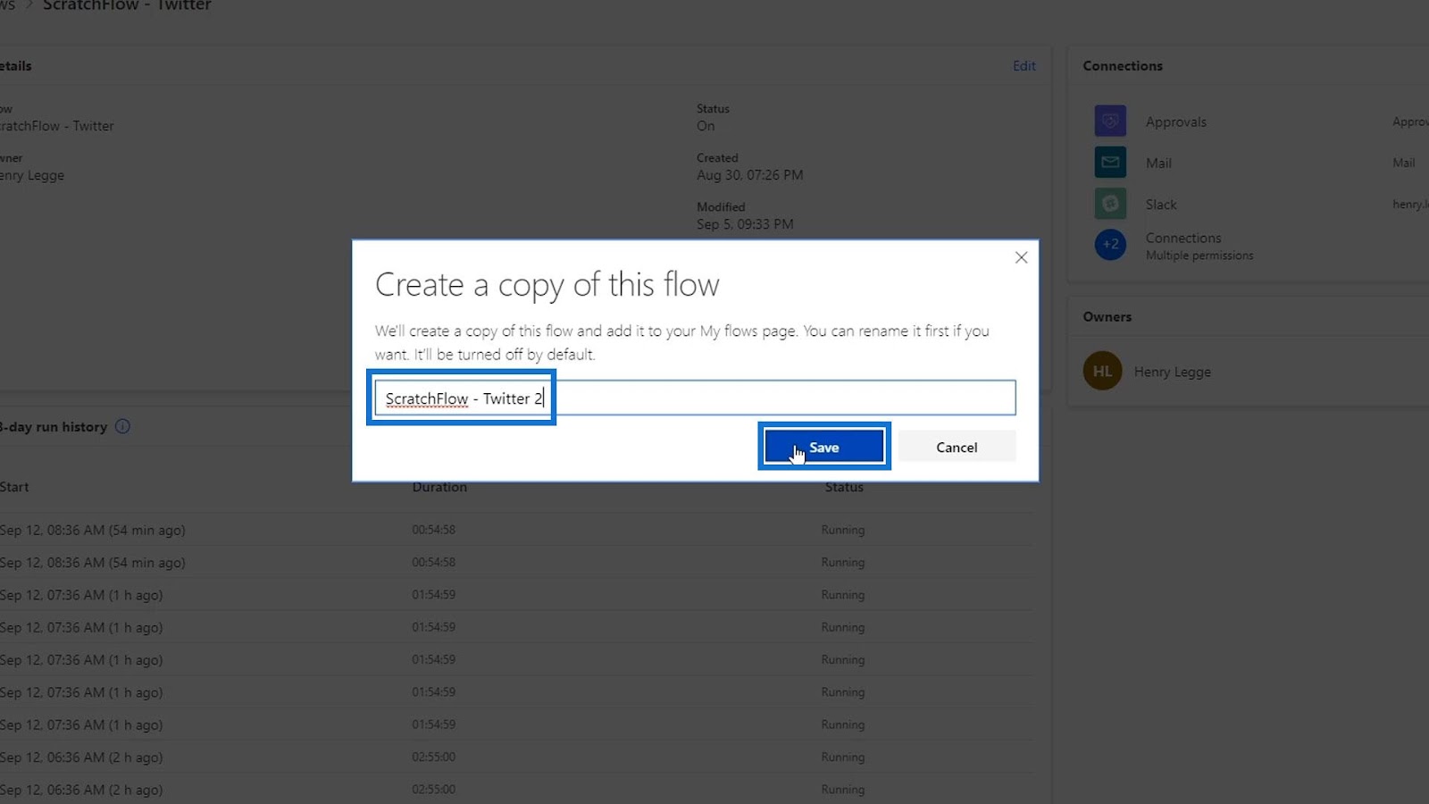Click the Approvals connection icon
This screenshot has height=804, width=1429.
[1110, 121]
